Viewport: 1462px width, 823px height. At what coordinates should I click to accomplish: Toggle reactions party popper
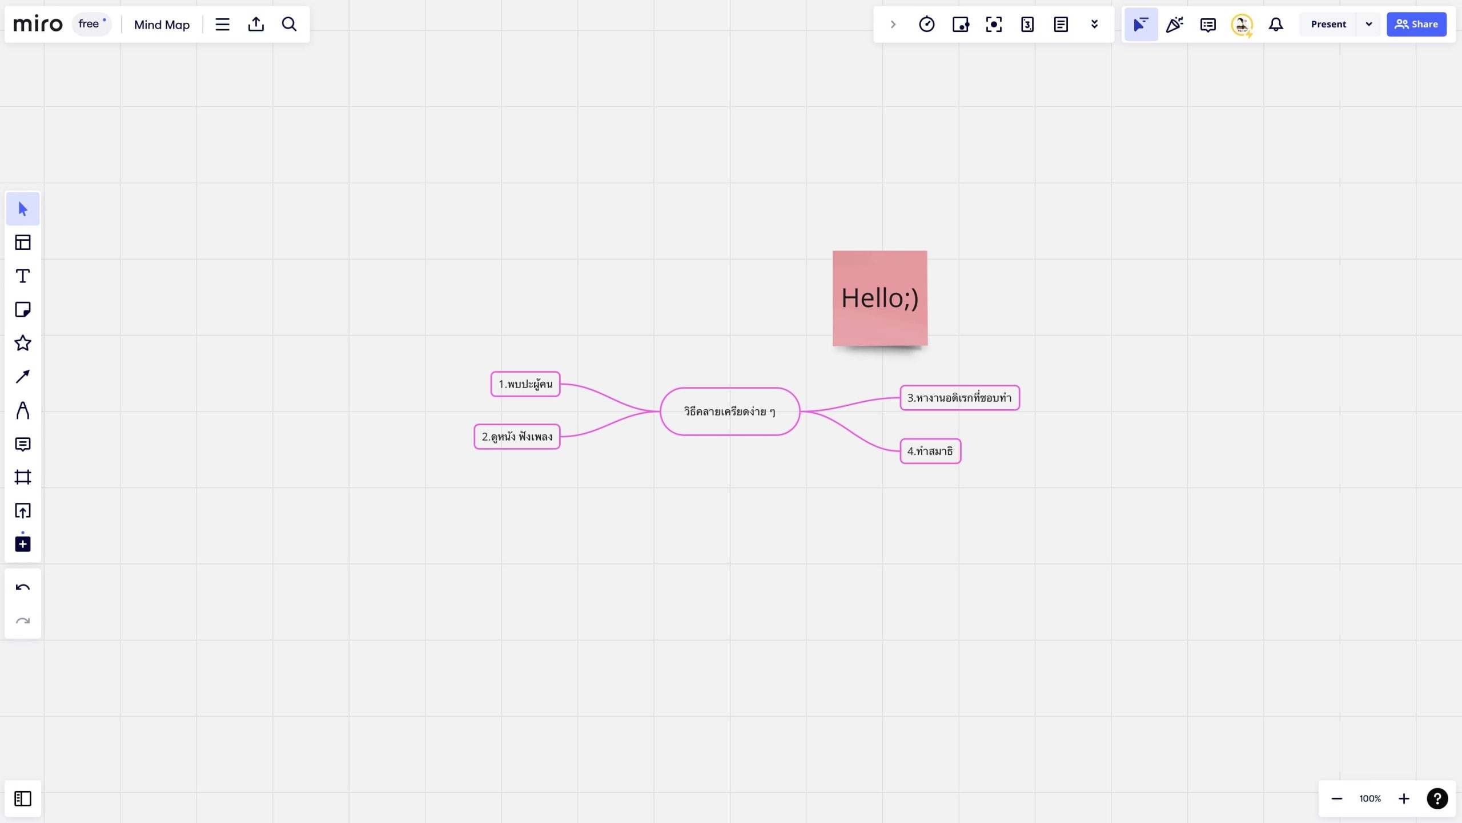1174,25
